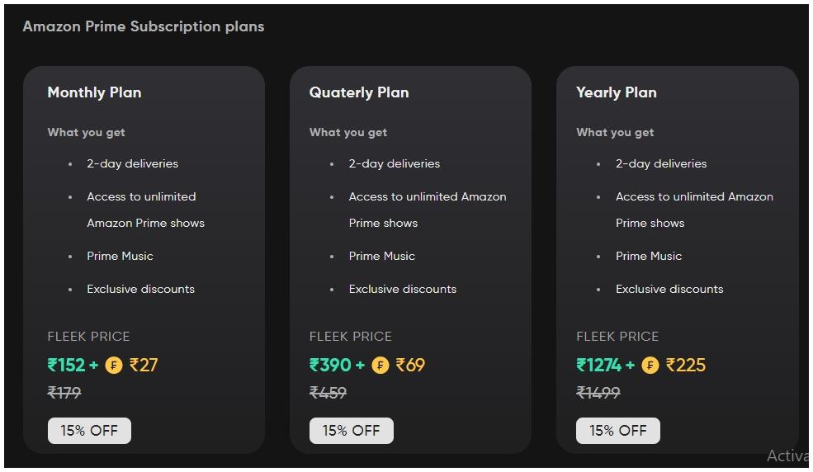Click the ₹225 coin discount amount
This screenshot has width=813, height=472.
coord(685,366)
